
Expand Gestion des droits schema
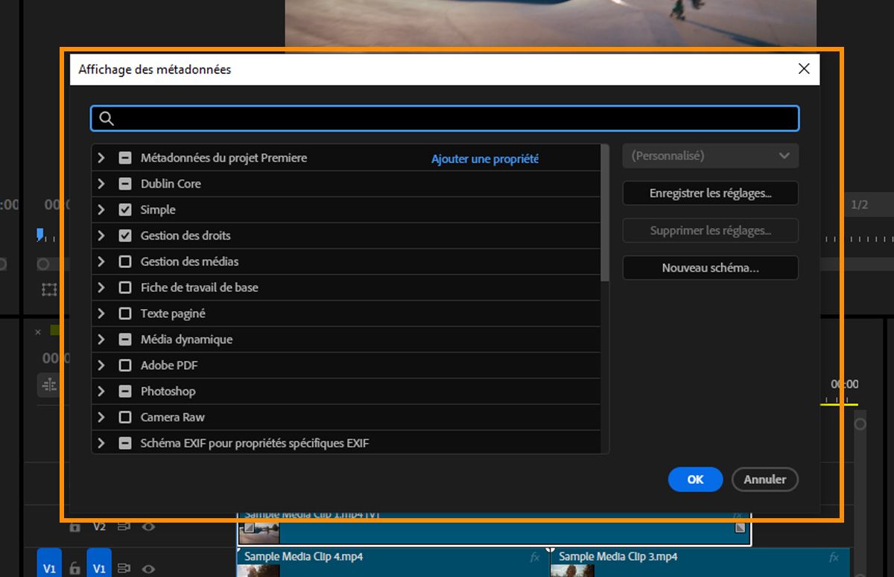pos(101,235)
